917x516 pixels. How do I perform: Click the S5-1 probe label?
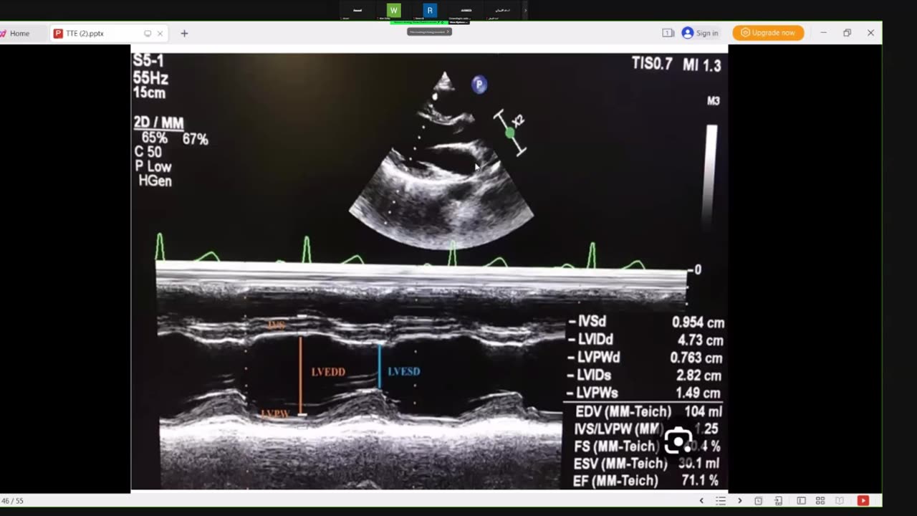[150, 60]
